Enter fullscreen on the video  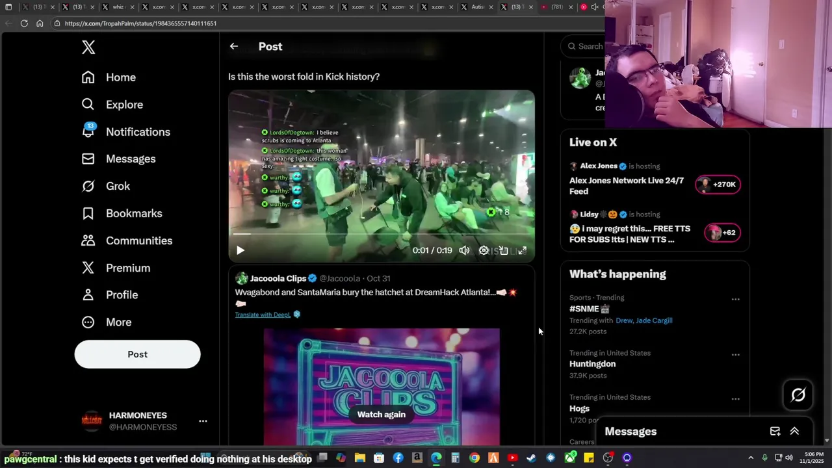click(x=522, y=250)
